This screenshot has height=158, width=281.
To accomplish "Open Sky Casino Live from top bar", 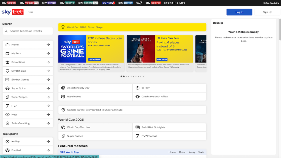I will click(x=88, y=3).
